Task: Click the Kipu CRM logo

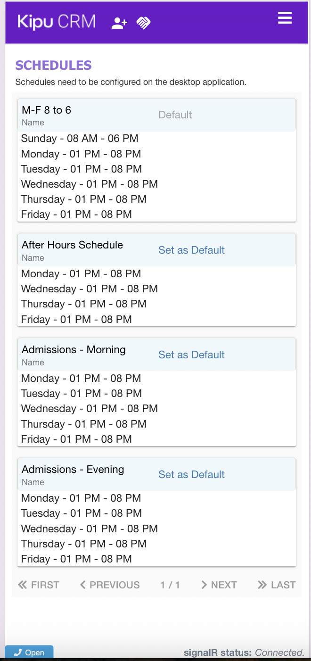Action: (57, 22)
